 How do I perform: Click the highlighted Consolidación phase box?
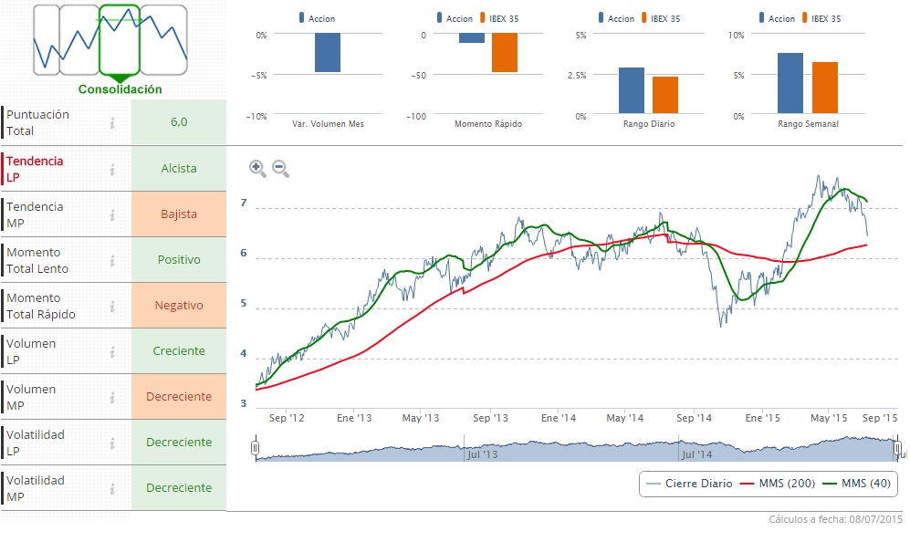(x=119, y=40)
